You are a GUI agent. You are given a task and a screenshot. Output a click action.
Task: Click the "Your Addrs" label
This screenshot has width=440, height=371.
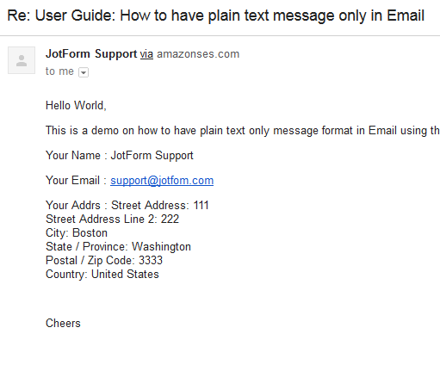pyautogui.click(x=73, y=206)
